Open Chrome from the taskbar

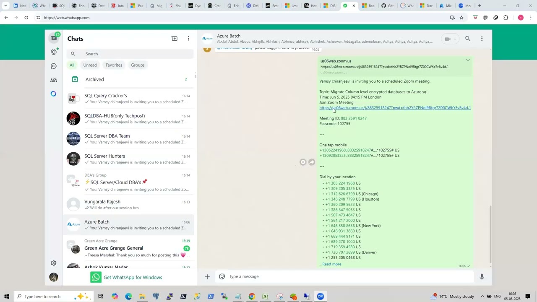tap(252, 297)
